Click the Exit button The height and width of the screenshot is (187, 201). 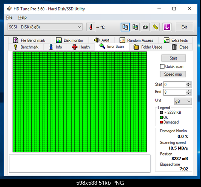click(x=184, y=27)
